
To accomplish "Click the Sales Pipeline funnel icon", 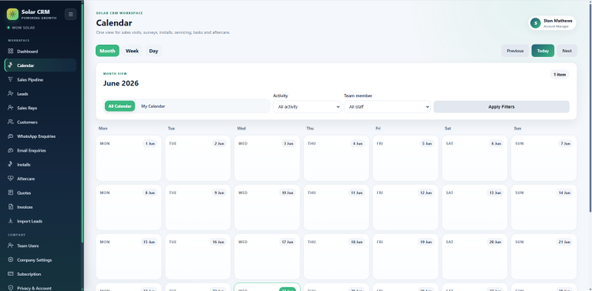I will point(11,79).
